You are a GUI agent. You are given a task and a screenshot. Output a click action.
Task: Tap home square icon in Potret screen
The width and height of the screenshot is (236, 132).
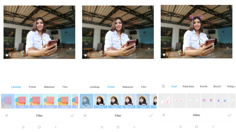[118, 127]
